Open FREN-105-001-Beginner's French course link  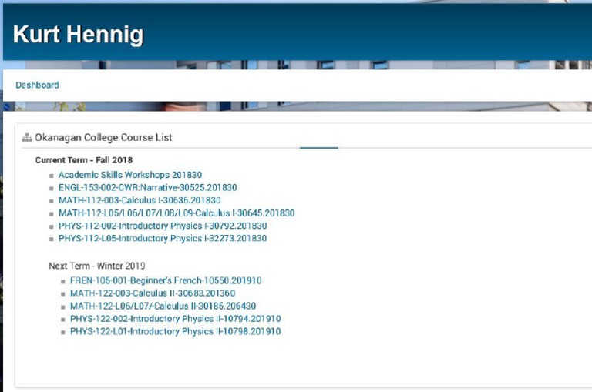pyautogui.click(x=166, y=280)
